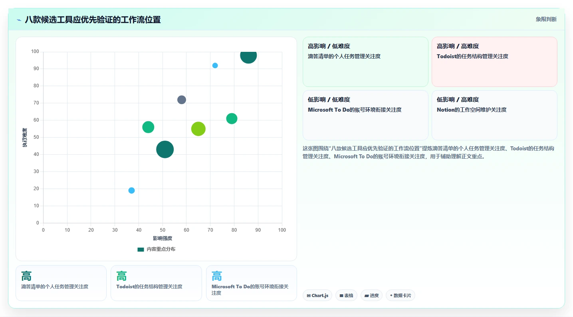Screen dimensions: 573x317
Task: Click the summary paragraph starting with 这张图围绕
Action: point(428,152)
